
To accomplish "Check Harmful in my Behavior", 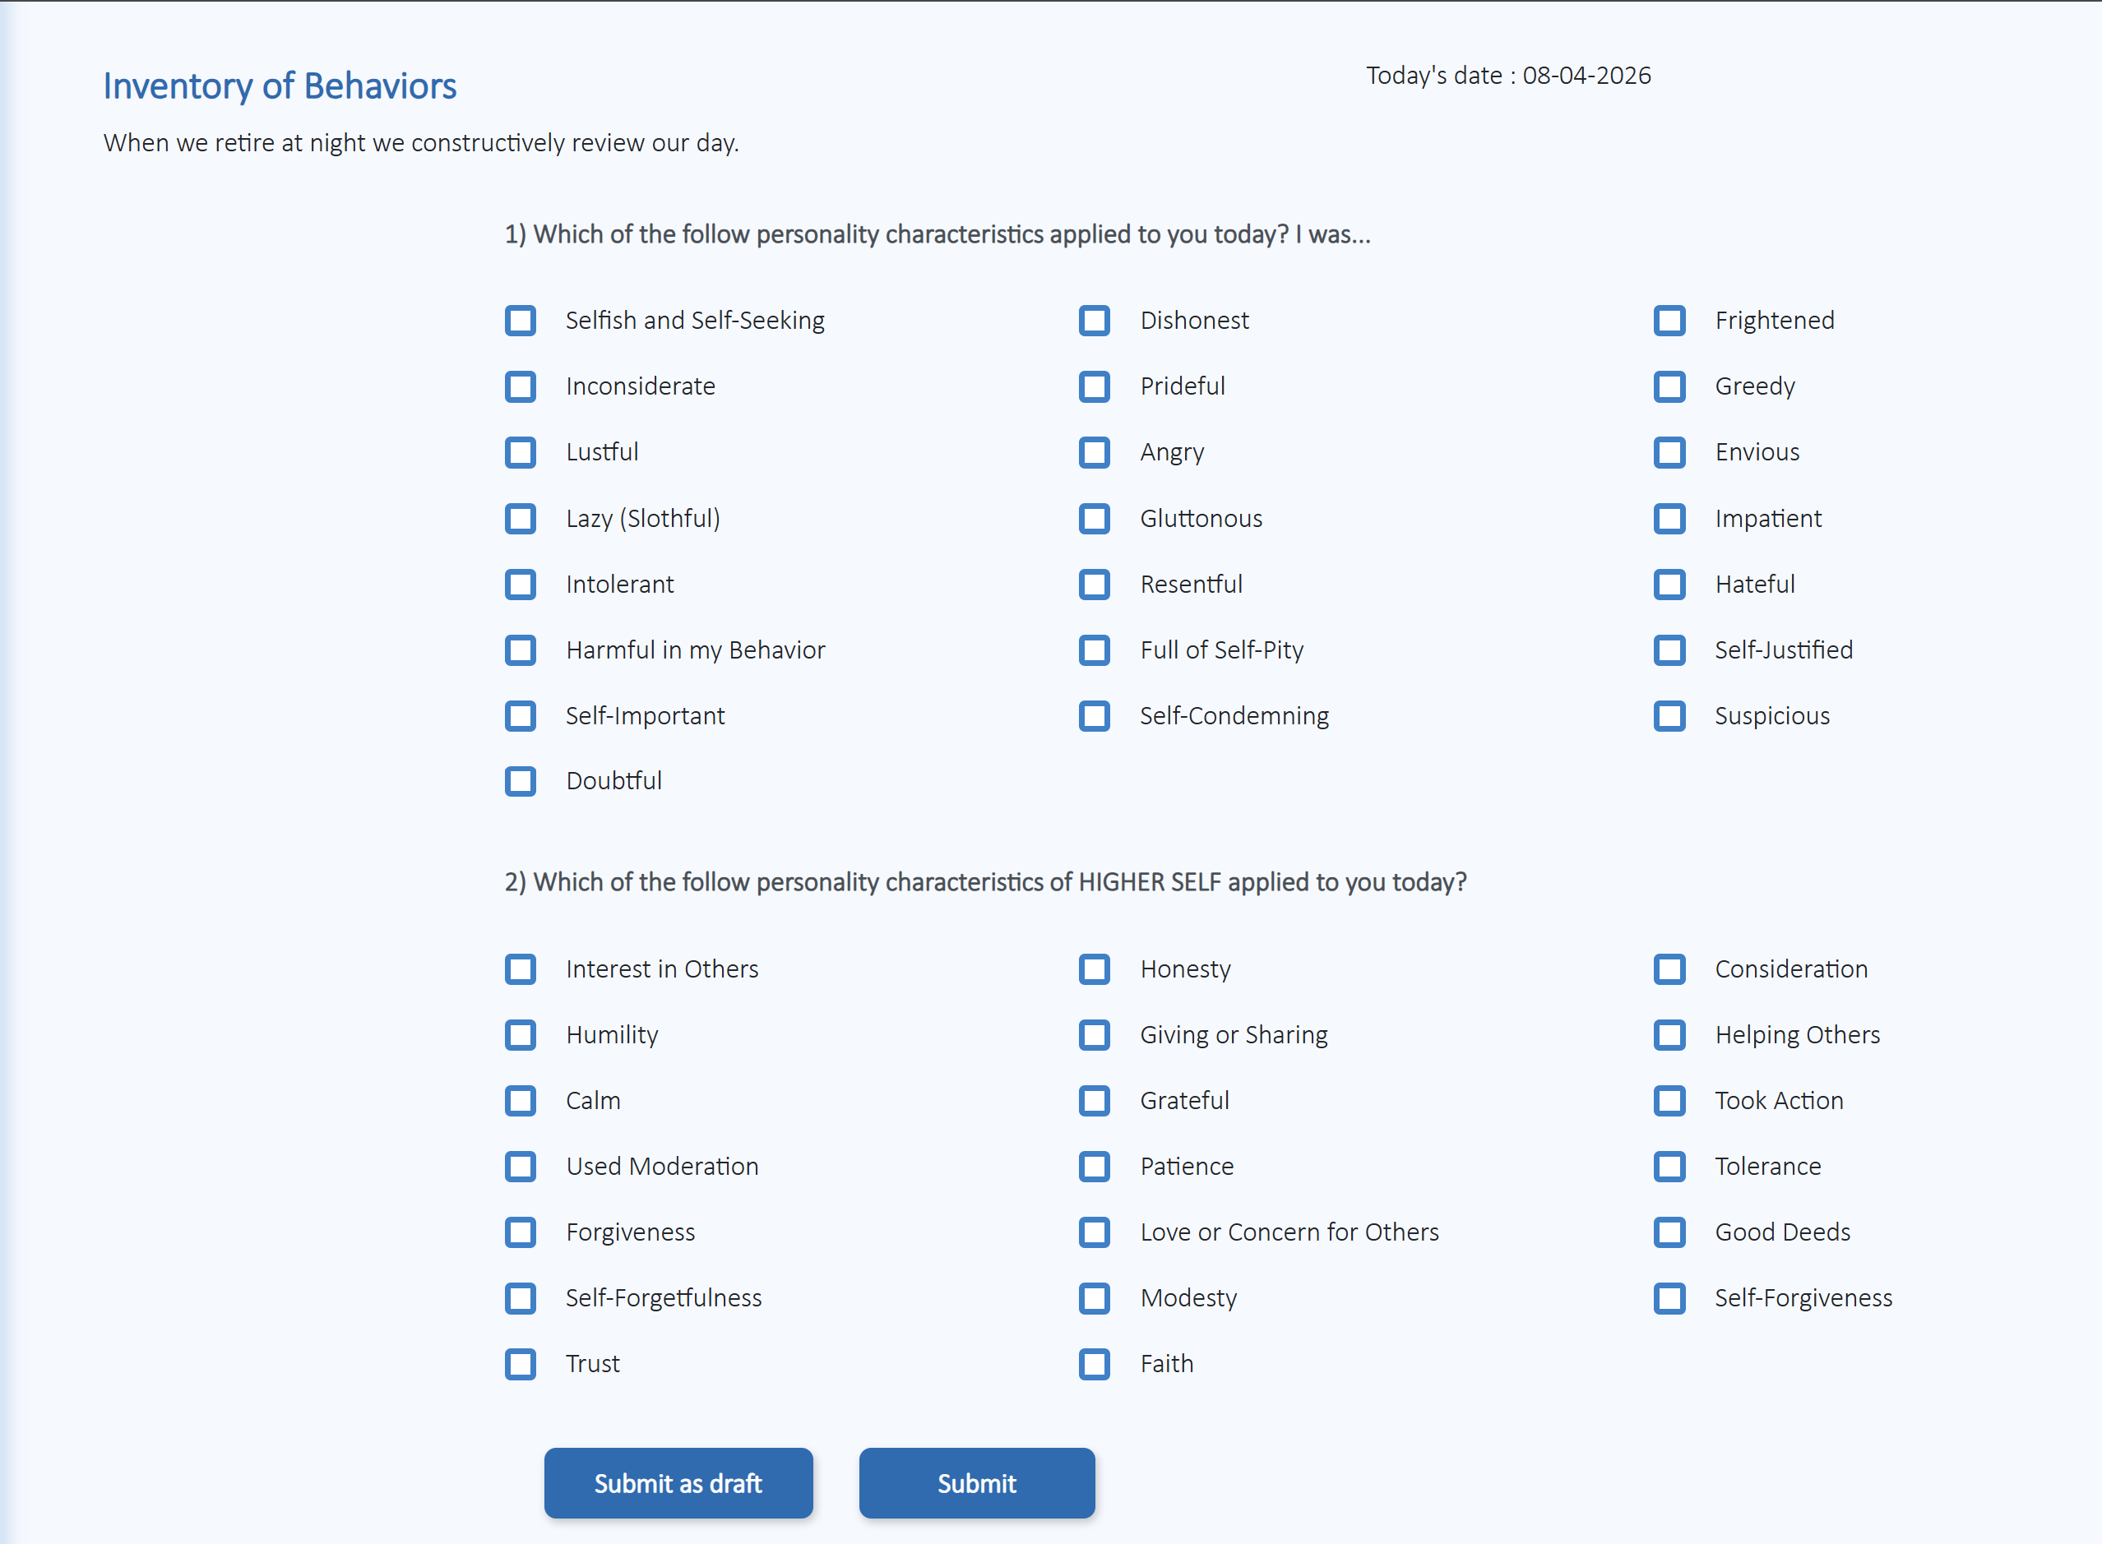I will coord(520,650).
